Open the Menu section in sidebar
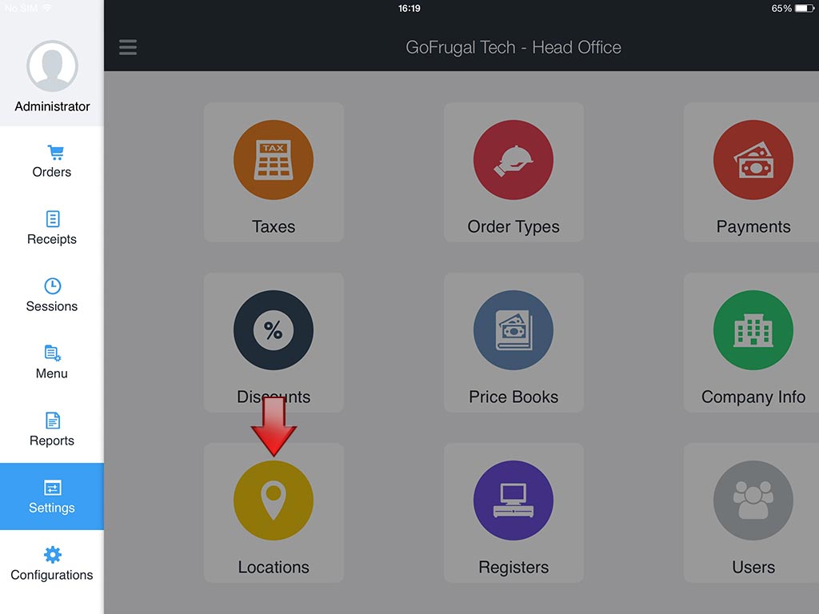Viewport: 819px width, 614px height. (52, 363)
